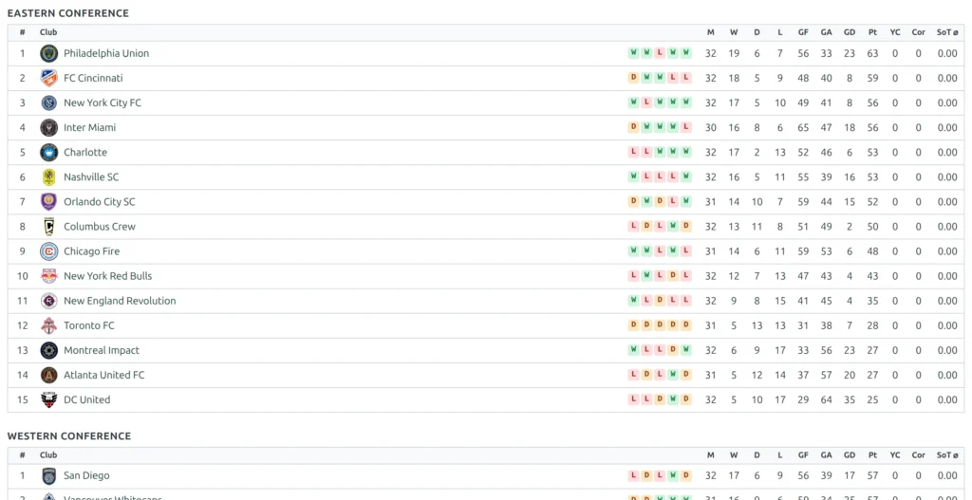Click the Atlanta United FC crest

click(49, 376)
